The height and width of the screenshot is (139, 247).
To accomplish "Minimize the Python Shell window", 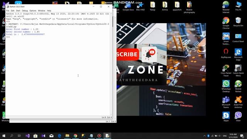I will coord(93,7).
